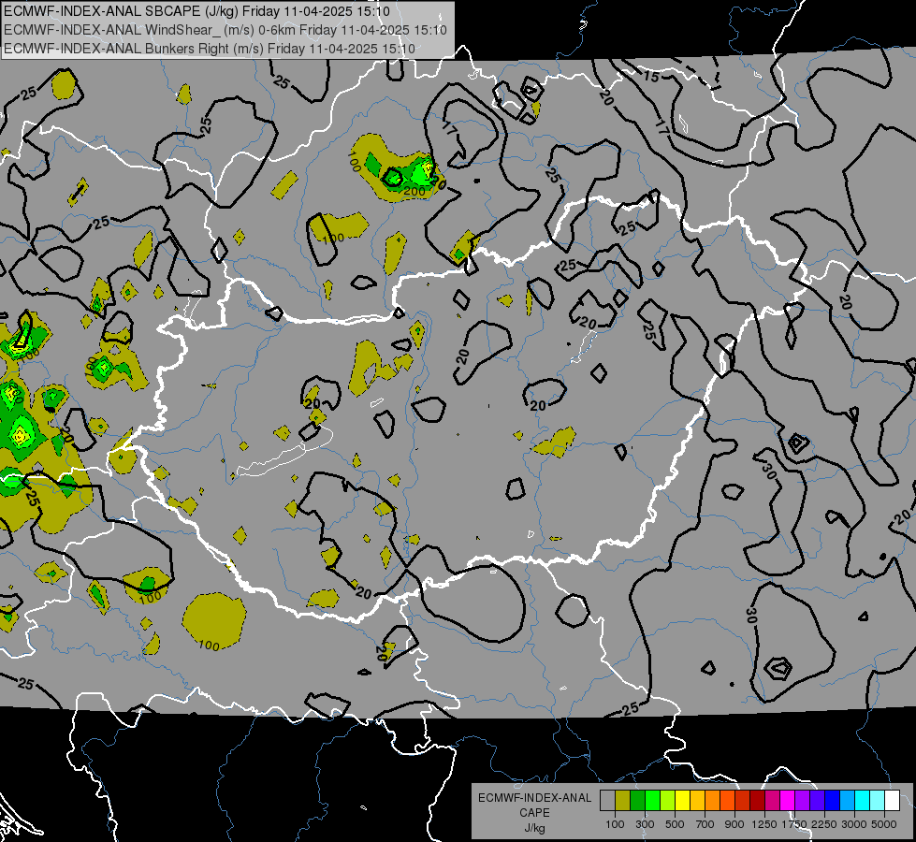The width and height of the screenshot is (916, 842).
Task: Select the white 5000 J/kg swatch
Action: tap(892, 801)
